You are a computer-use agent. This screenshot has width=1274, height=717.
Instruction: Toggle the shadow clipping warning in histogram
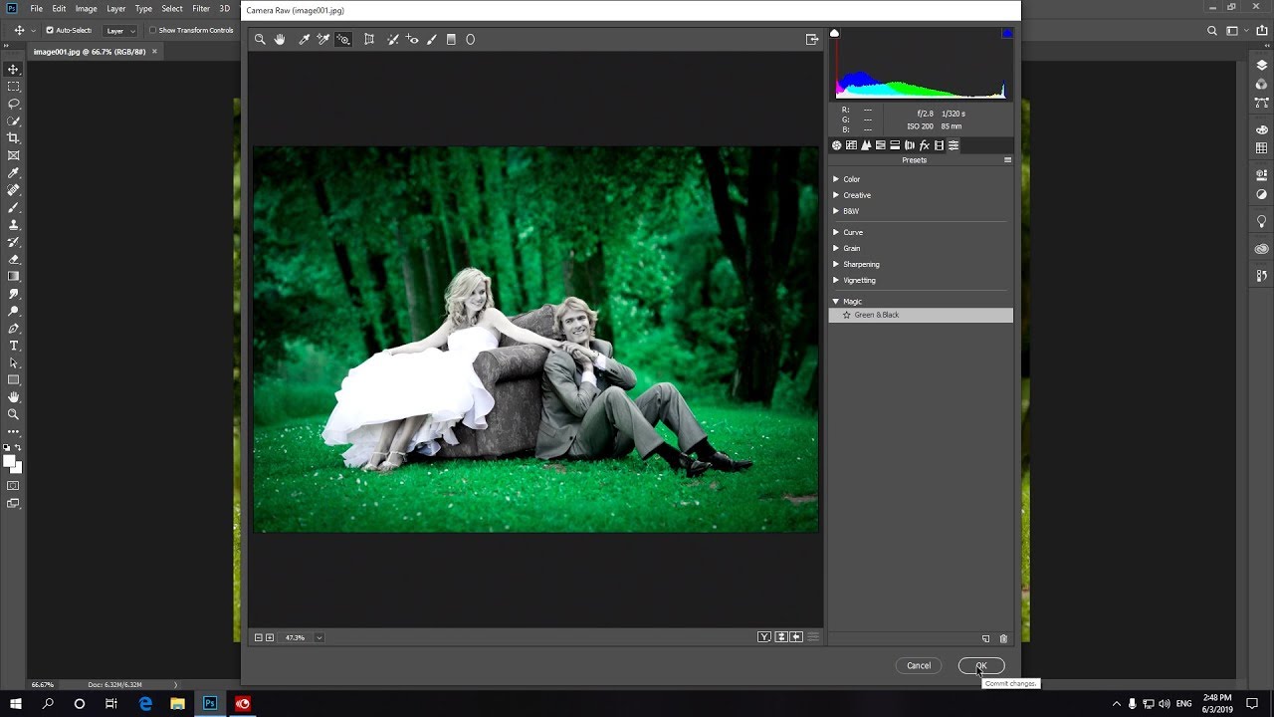pyautogui.click(x=835, y=34)
